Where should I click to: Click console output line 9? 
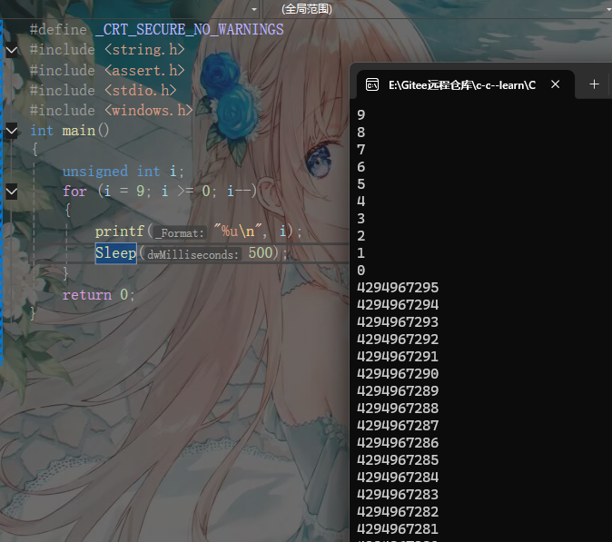coord(361,115)
